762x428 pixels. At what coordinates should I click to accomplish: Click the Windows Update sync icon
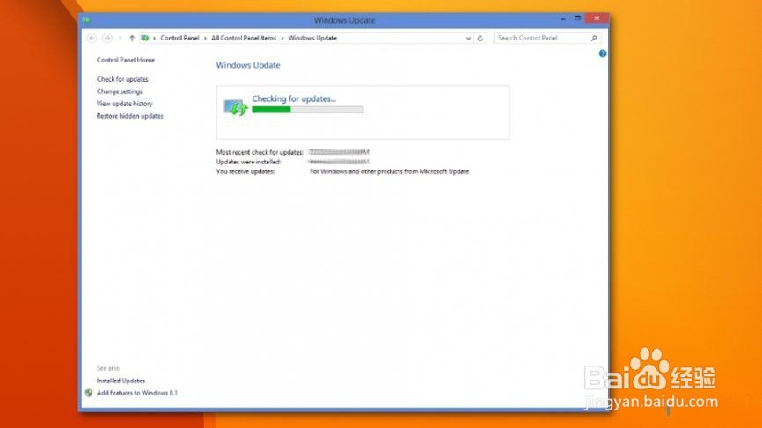pos(236,107)
